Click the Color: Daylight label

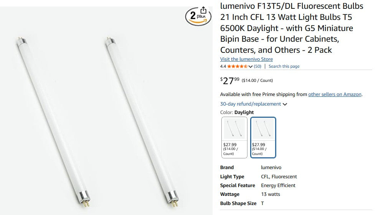[x=237, y=112]
